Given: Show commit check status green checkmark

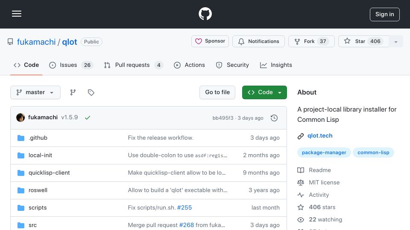Looking at the screenshot, I should (87, 118).
